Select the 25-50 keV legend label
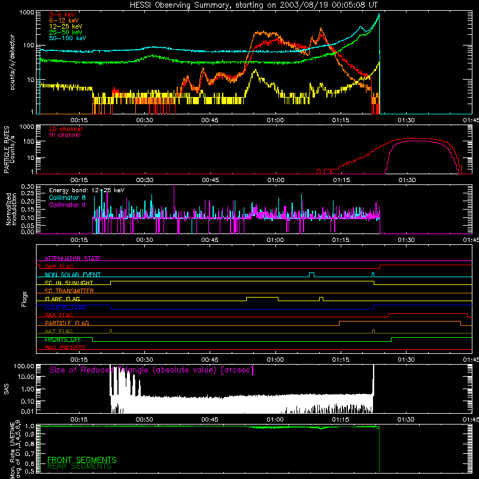This screenshot has width=479, height=479. point(66,32)
